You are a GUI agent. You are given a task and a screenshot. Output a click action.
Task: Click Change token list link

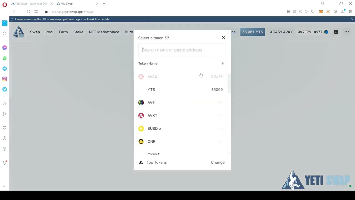pyautogui.click(x=218, y=162)
